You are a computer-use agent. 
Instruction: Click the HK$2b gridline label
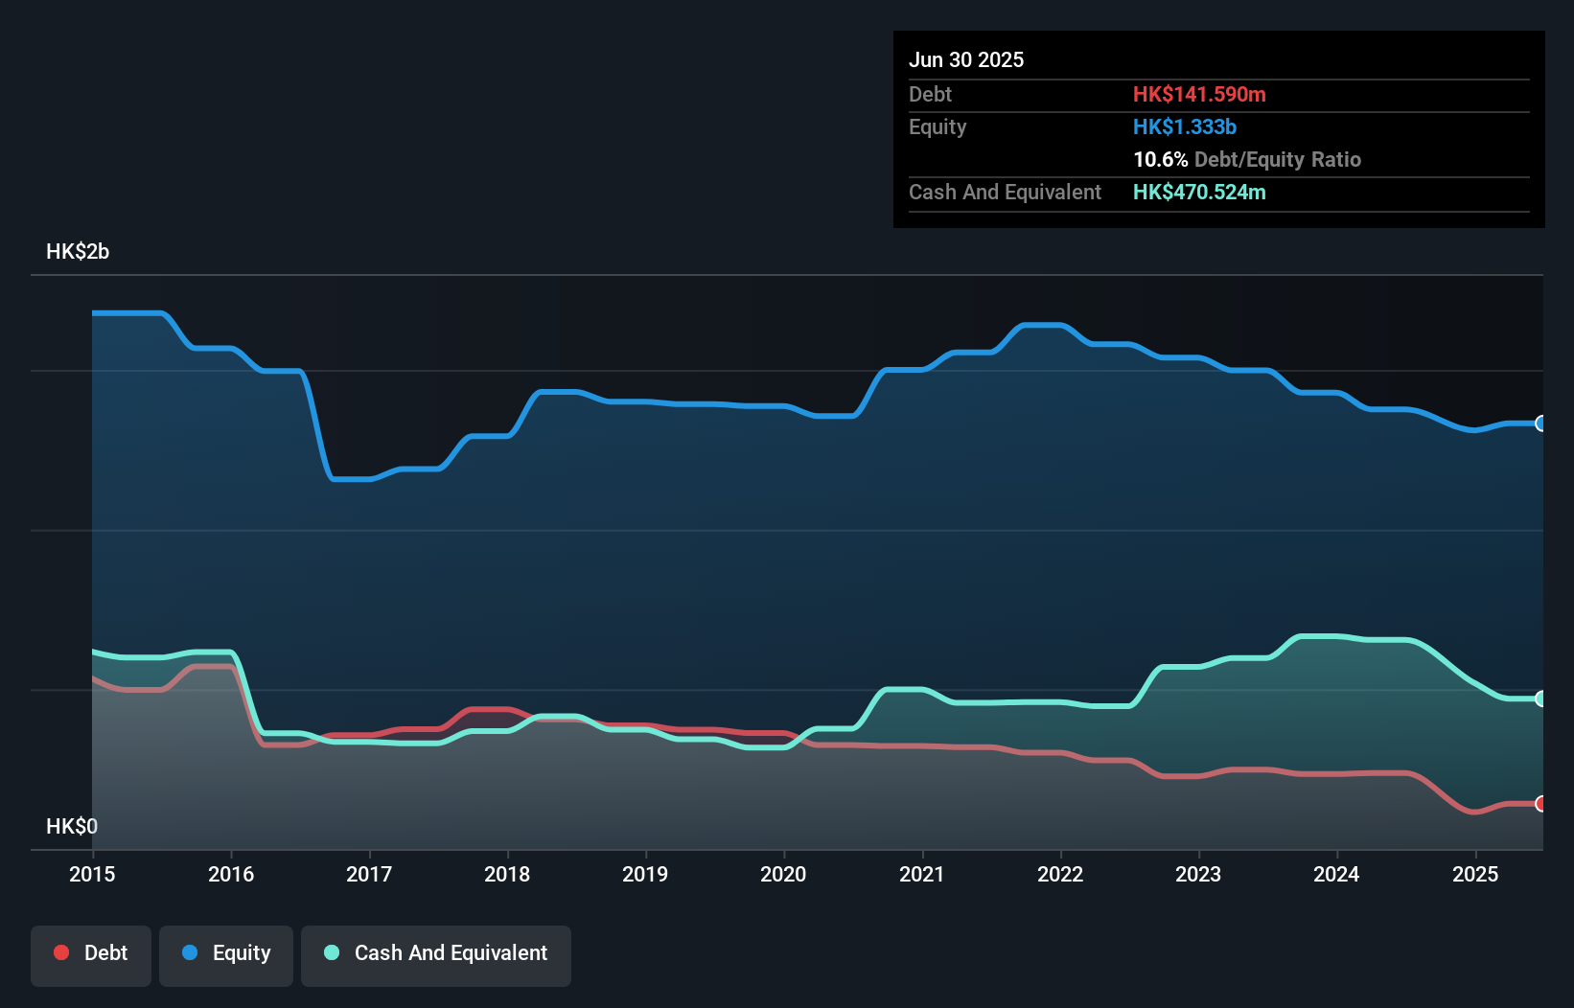(78, 252)
